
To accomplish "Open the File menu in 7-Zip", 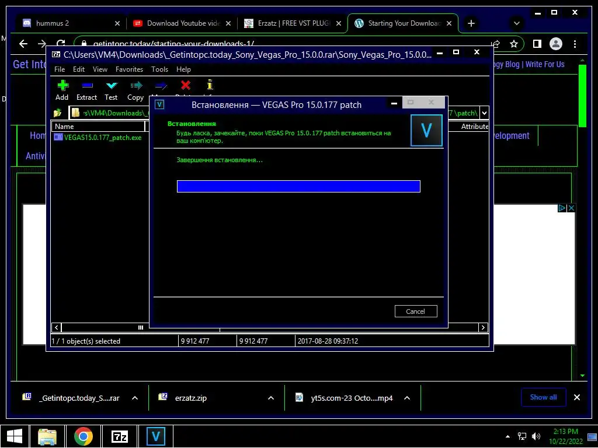I will coord(60,69).
